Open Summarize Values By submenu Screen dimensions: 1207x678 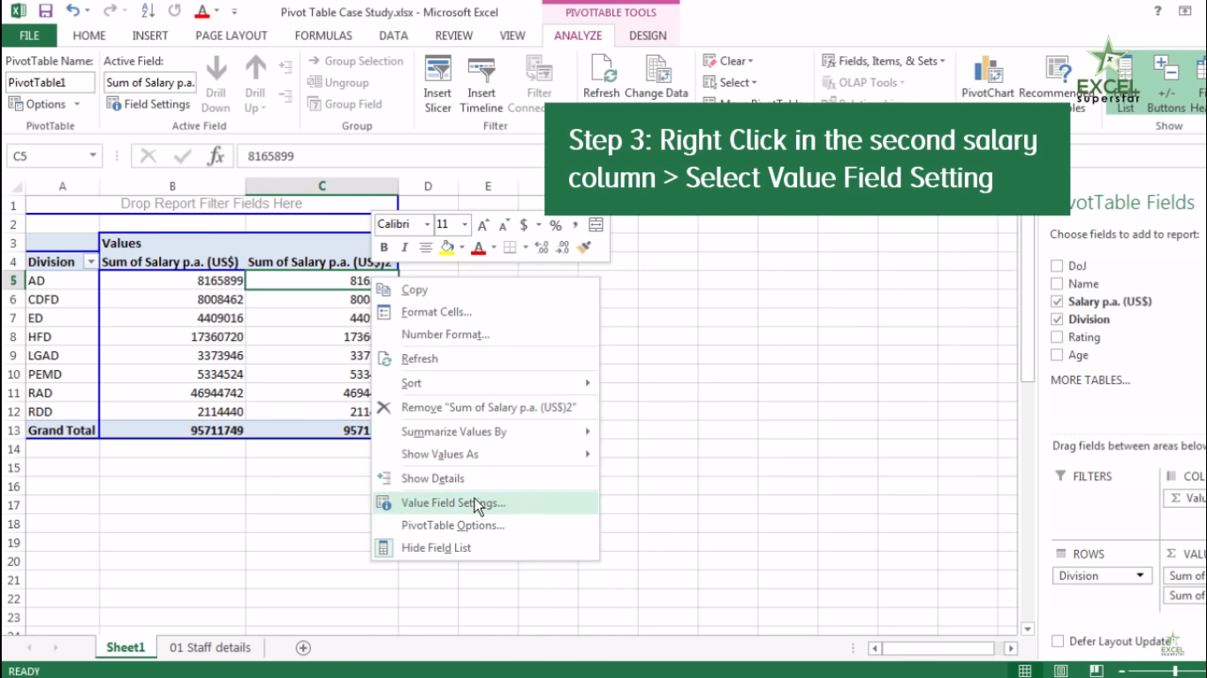(485, 432)
